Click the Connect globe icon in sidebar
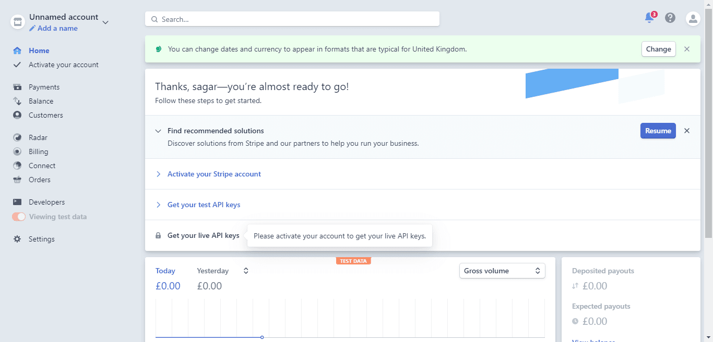The height and width of the screenshot is (342, 713). click(x=17, y=166)
